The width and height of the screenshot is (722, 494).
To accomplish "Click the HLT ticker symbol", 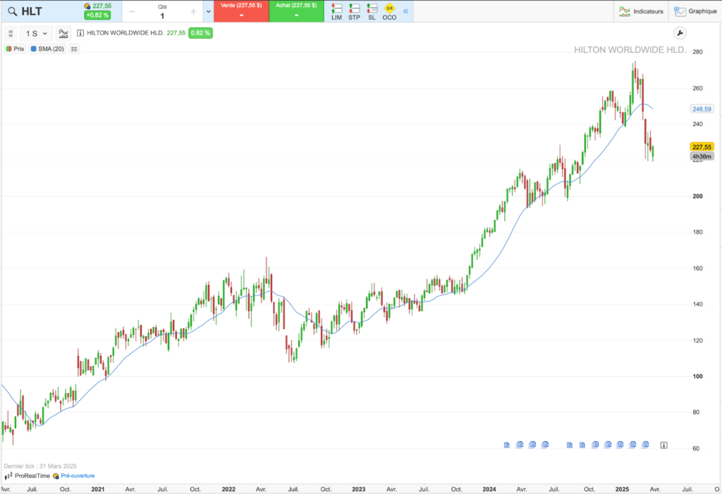I will [32, 11].
